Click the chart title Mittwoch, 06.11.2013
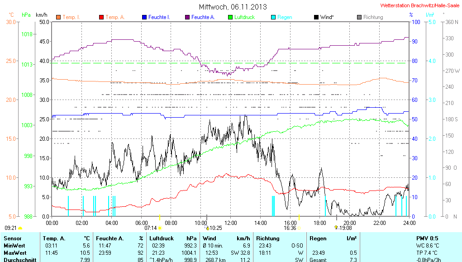Image resolution: width=462 pixels, height=262 pixels. click(233, 7)
